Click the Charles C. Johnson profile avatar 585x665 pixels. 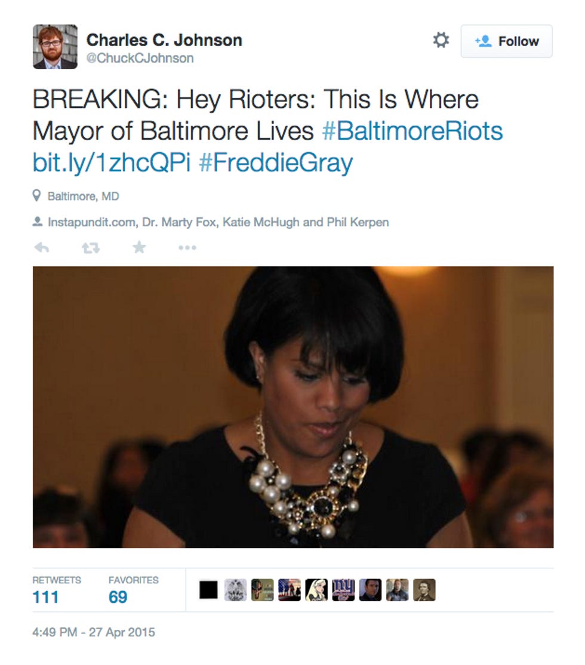55,47
